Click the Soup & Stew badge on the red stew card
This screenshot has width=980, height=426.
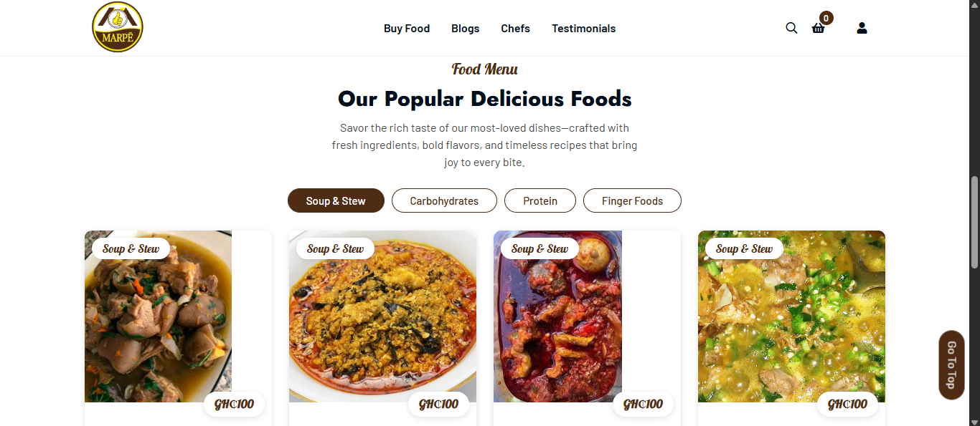click(539, 248)
